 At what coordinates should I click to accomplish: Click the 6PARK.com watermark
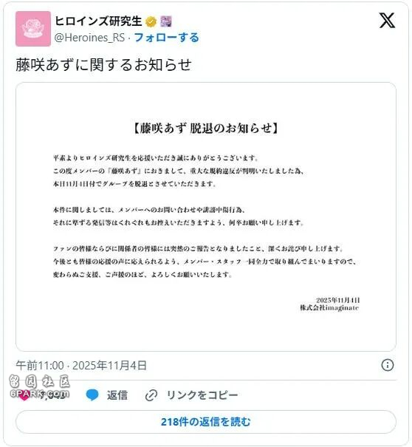coord(39,394)
